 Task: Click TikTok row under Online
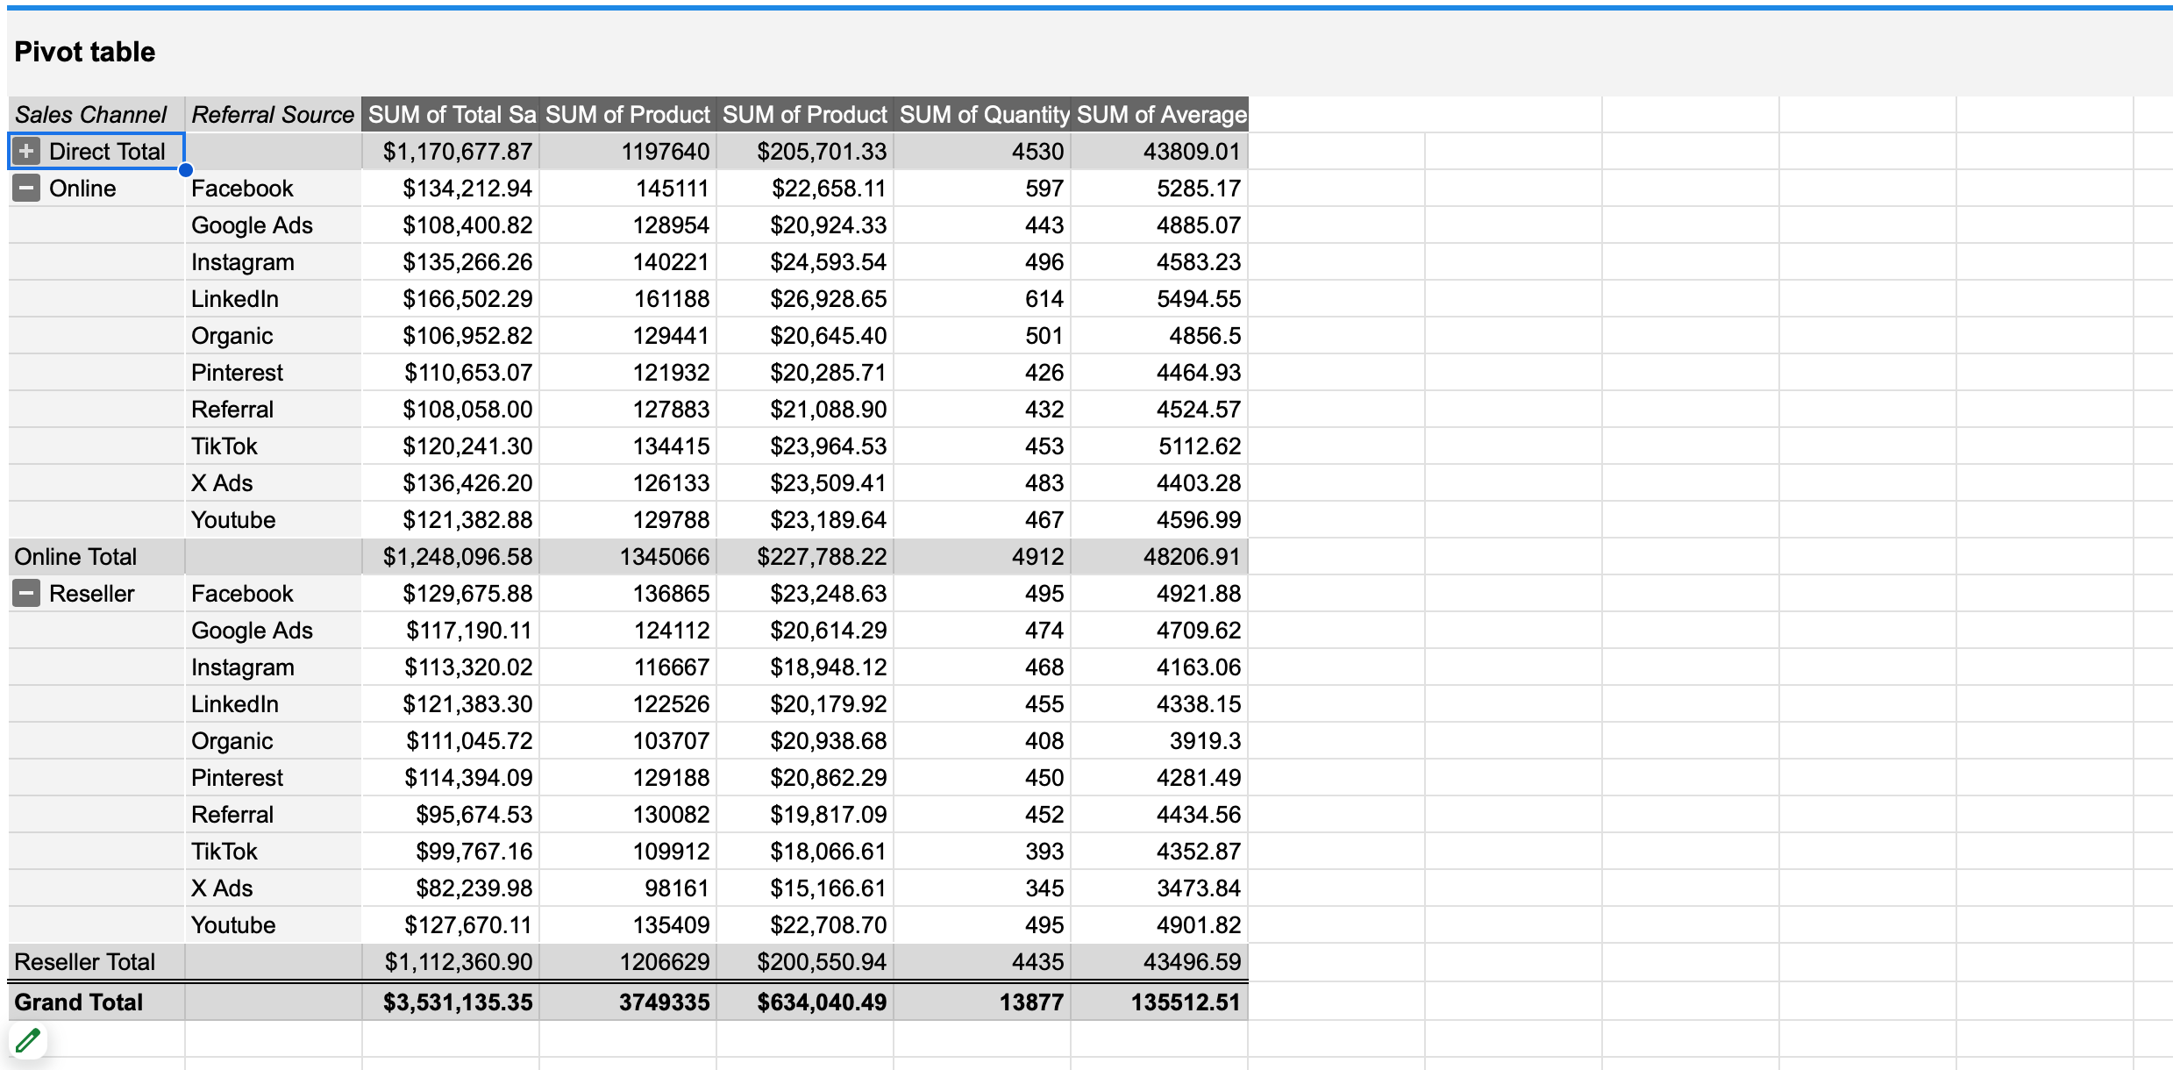[x=273, y=446]
